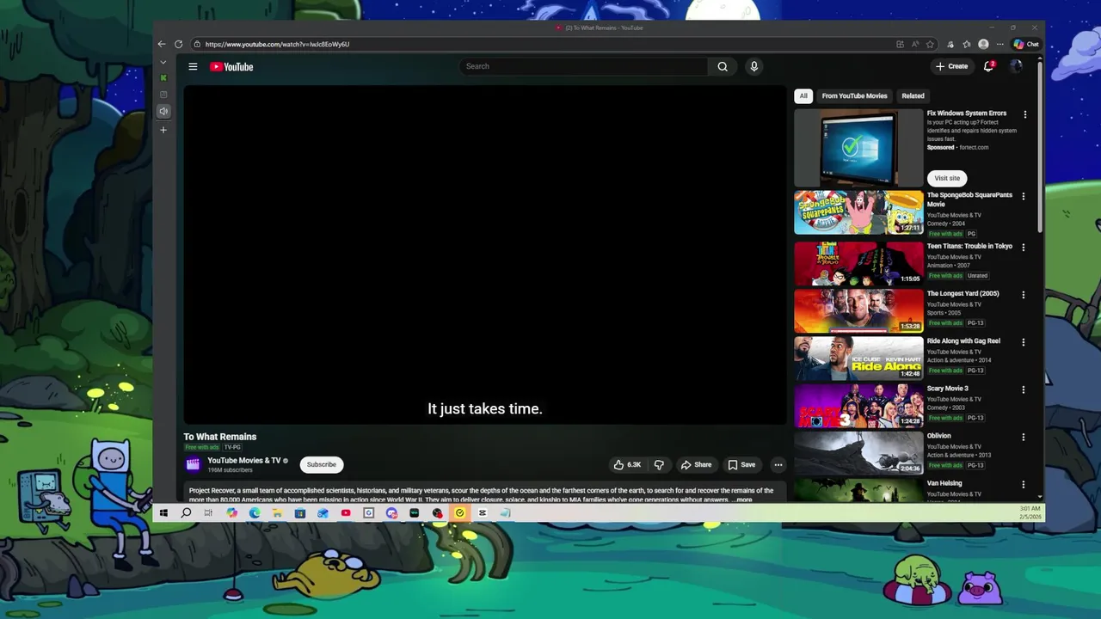Screen dimensions: 1101x619
Task: Open Edge Settings and more ellipsis
Action: tap(1000, 44)
